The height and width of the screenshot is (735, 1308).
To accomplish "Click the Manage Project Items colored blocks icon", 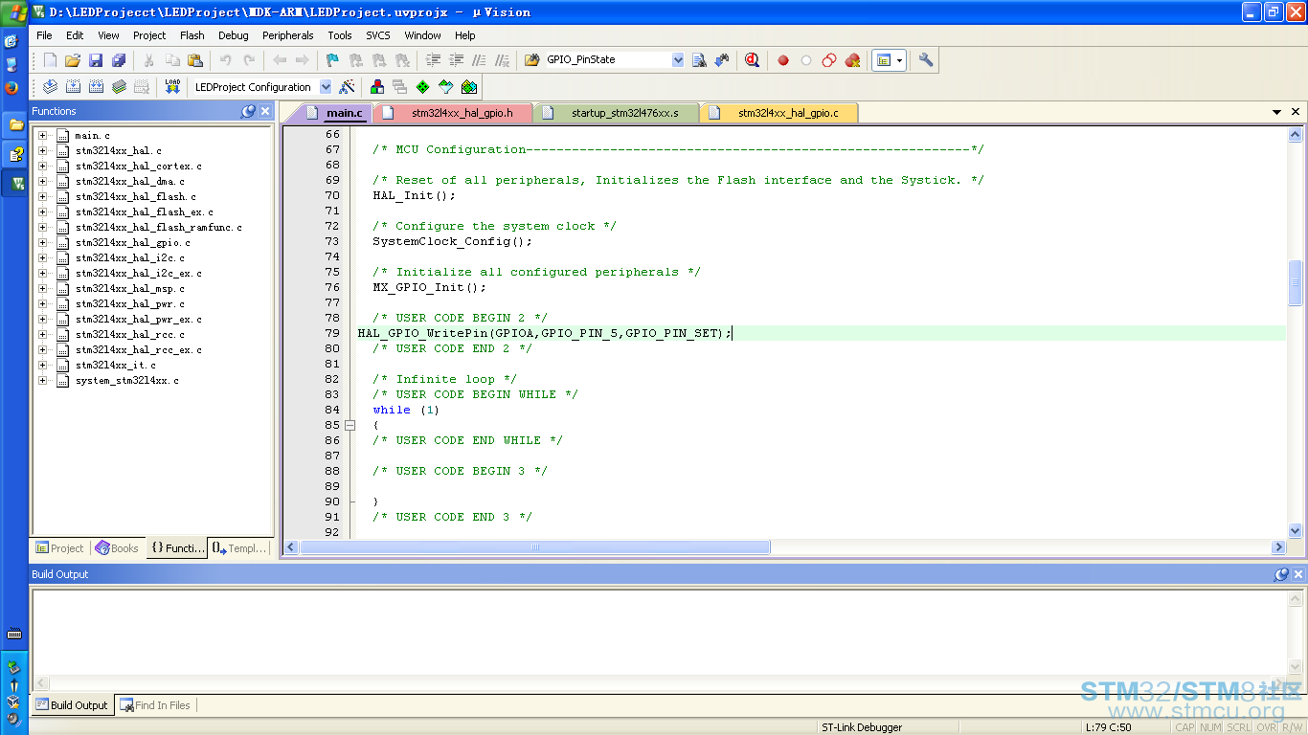I will 377,87.
